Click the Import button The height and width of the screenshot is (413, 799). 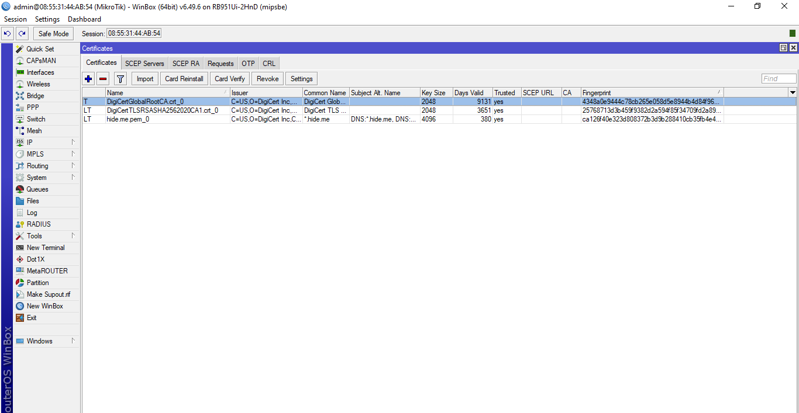point(145,79)
